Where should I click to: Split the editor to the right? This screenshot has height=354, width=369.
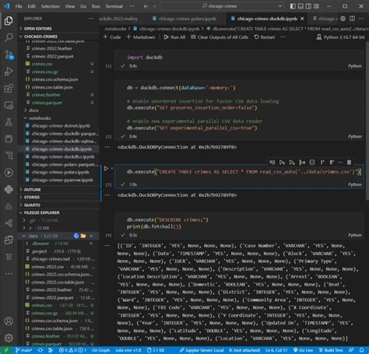pyautogui.click(x=352, y=19)
